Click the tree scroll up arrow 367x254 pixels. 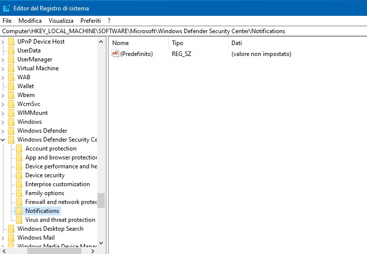pos(101,42)
